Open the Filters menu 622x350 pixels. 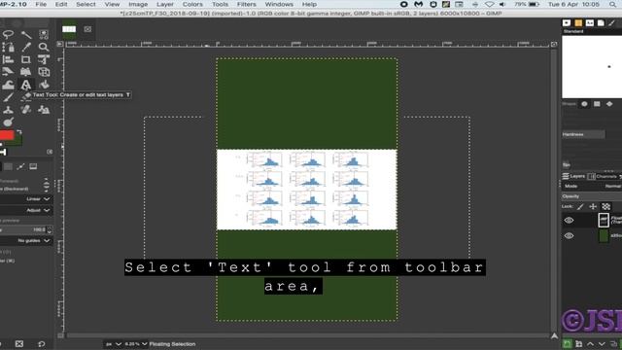(246, 4)
